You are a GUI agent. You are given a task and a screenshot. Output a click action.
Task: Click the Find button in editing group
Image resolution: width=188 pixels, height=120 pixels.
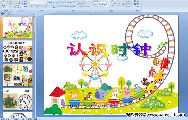137,1
